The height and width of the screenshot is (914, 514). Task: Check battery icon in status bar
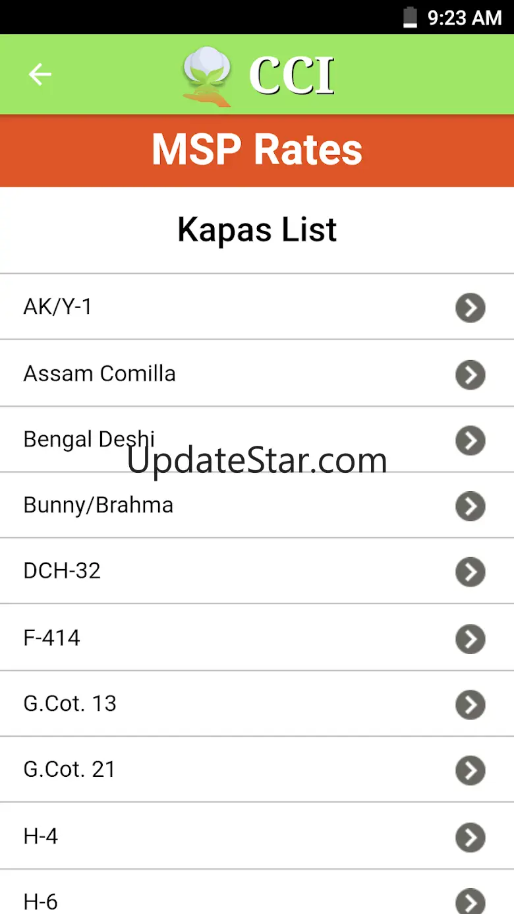coord(411,18)
